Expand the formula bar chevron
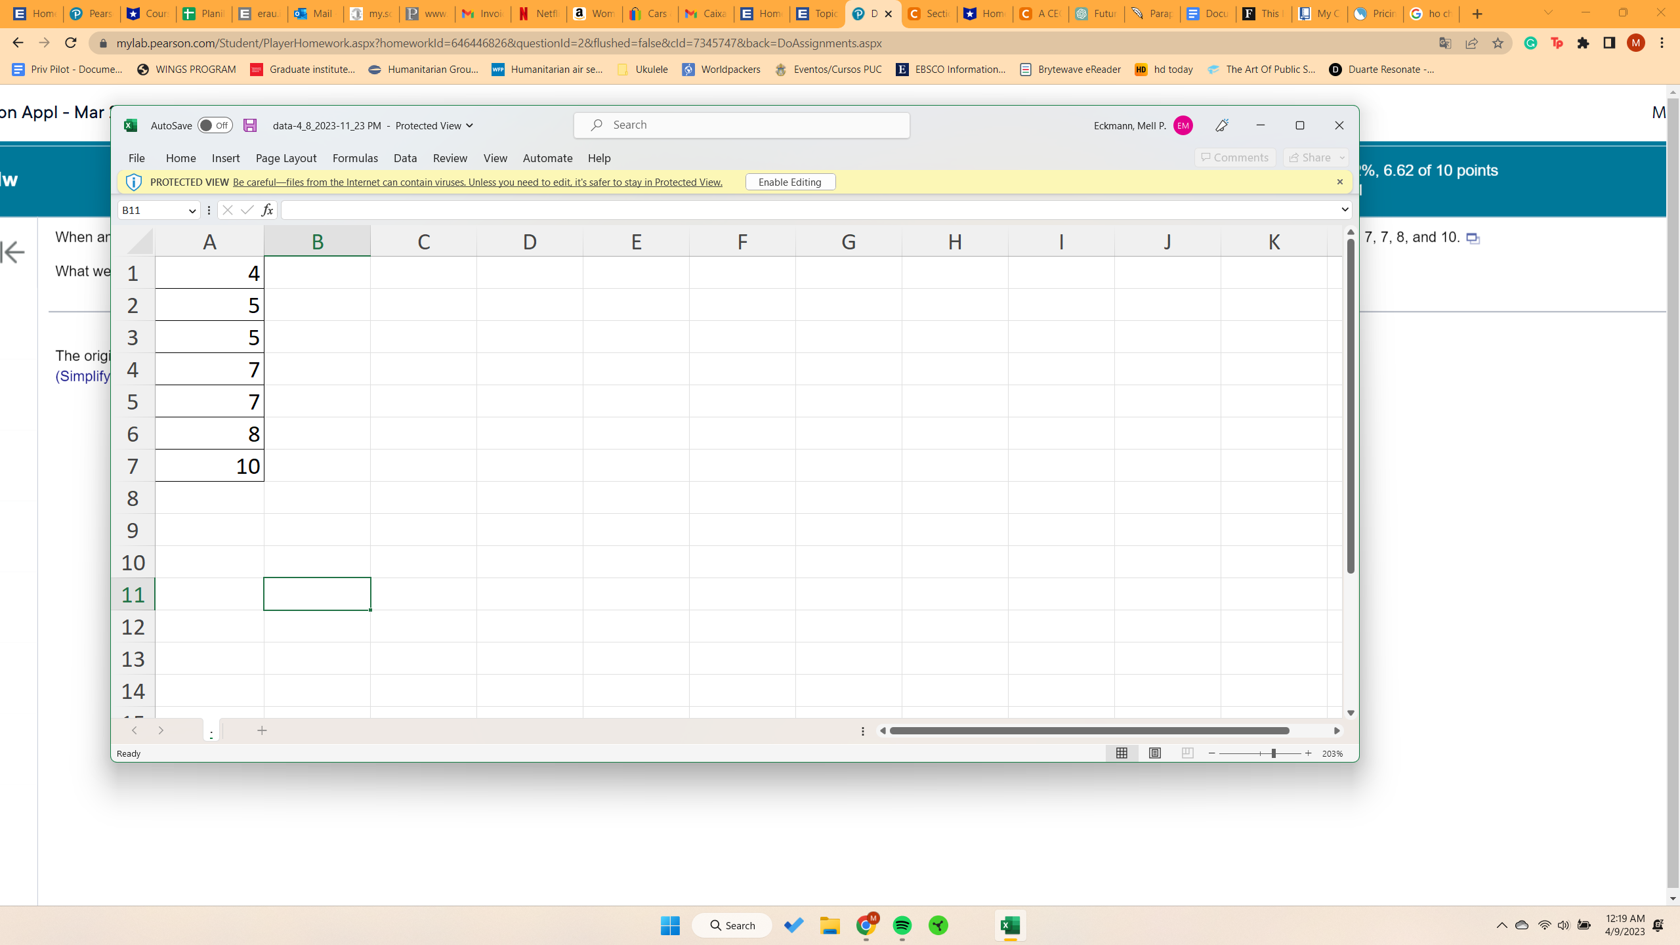The width and height of the screenshot is (1680, 945). (x=1345, y=209)
